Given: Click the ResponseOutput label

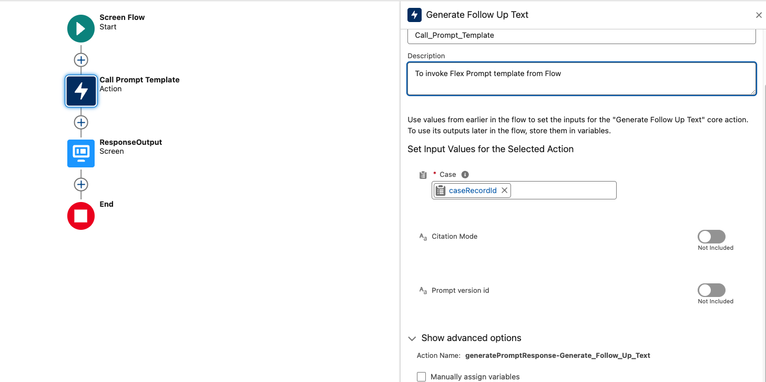Looking at the screenshot, I should pos(131,142).
